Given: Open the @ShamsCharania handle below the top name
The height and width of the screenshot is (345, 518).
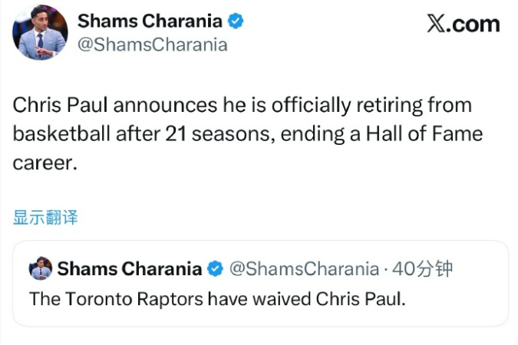Looking at the screenshot, I should (x=153, y=44).
